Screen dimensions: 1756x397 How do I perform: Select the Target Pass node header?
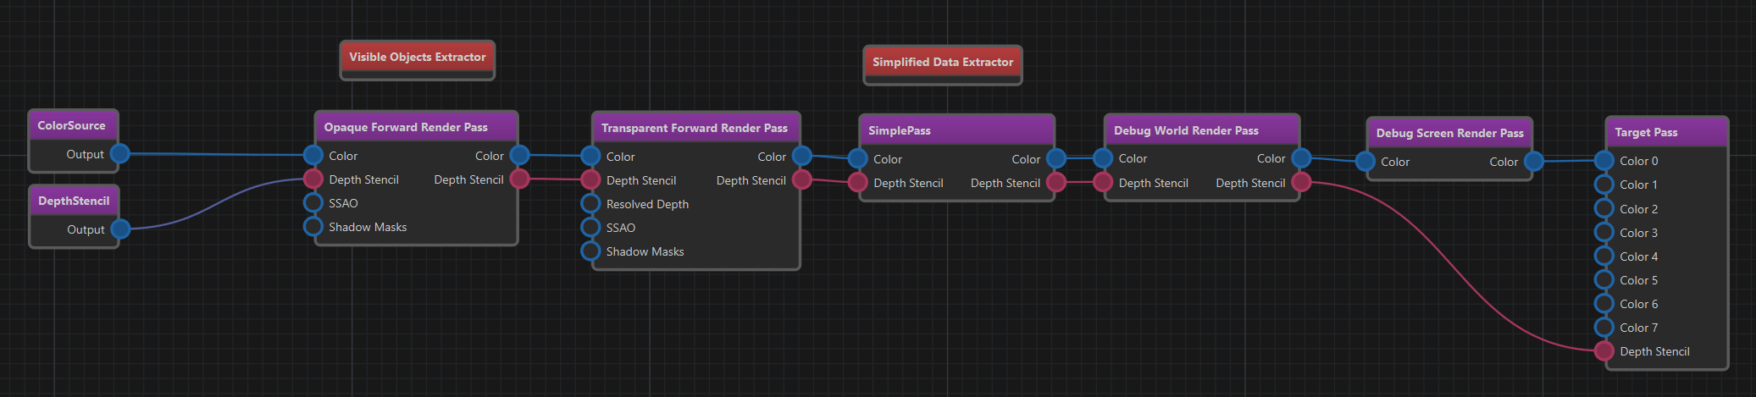[x=1666, y=132]
